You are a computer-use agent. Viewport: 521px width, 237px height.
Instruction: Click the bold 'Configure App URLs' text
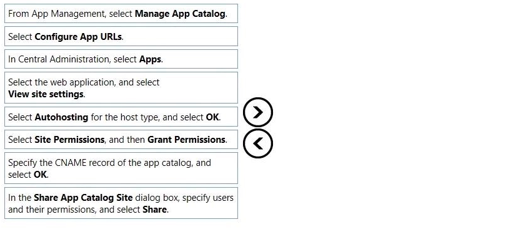click(x=78, y=37)
